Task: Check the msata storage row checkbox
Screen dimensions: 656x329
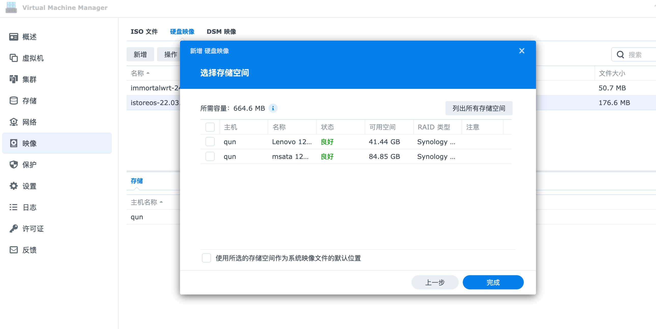Action: (210, 156)
